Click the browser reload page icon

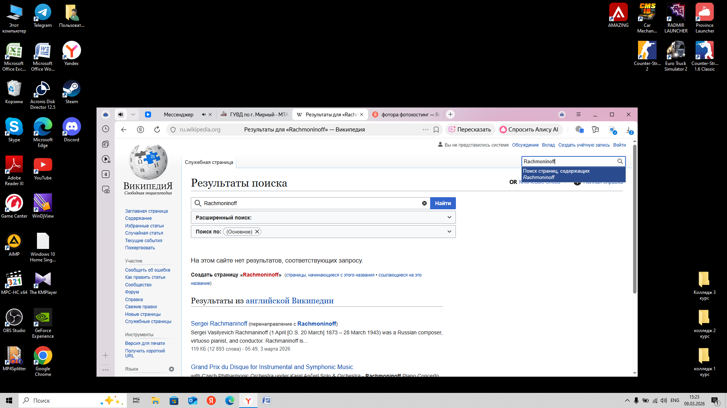click(157, 130)
